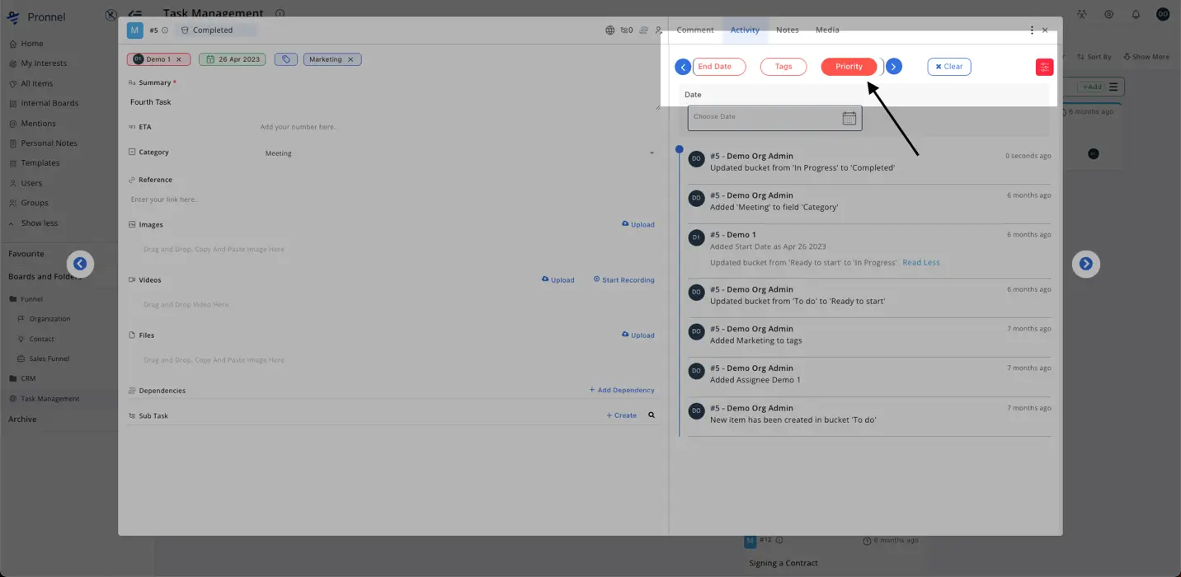Screen dimensions: 1181x577
Task: Remove Demo 1 assignee chip
Action: coord(179,59)
